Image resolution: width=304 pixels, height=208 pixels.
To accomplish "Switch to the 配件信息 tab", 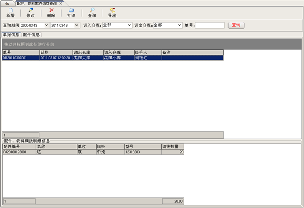I will tap(31, 35).
